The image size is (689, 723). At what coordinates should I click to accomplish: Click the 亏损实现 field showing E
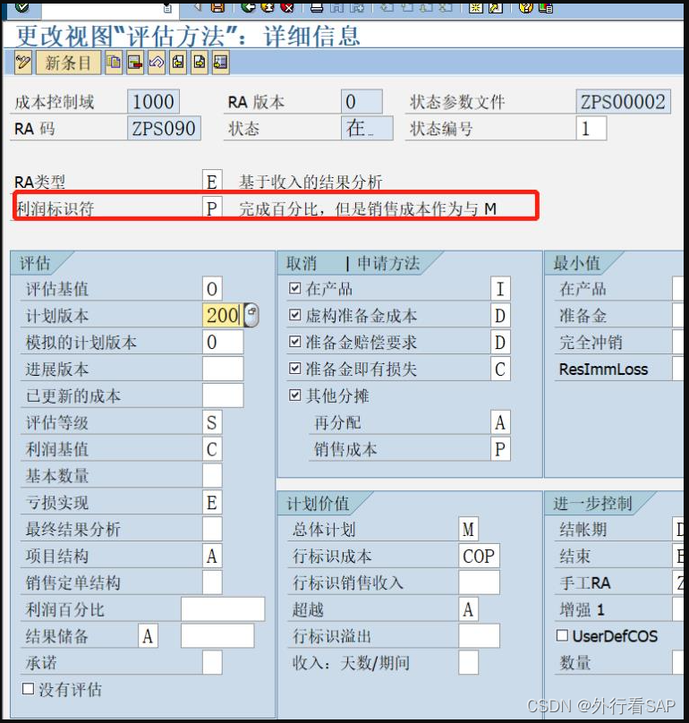[212, 503]
